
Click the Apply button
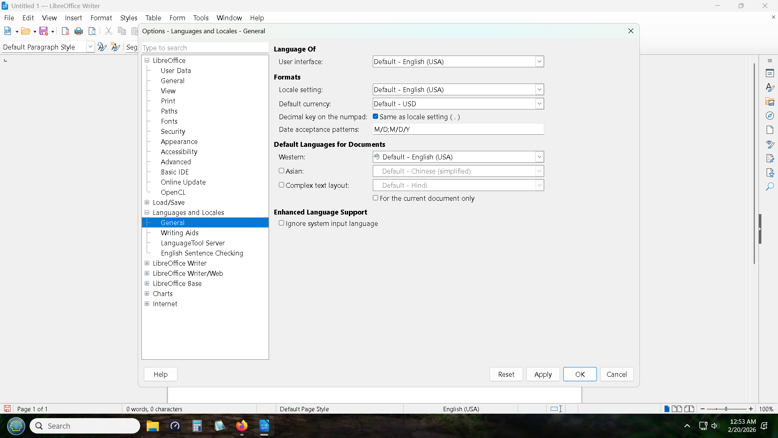click(x=543, y=374)
